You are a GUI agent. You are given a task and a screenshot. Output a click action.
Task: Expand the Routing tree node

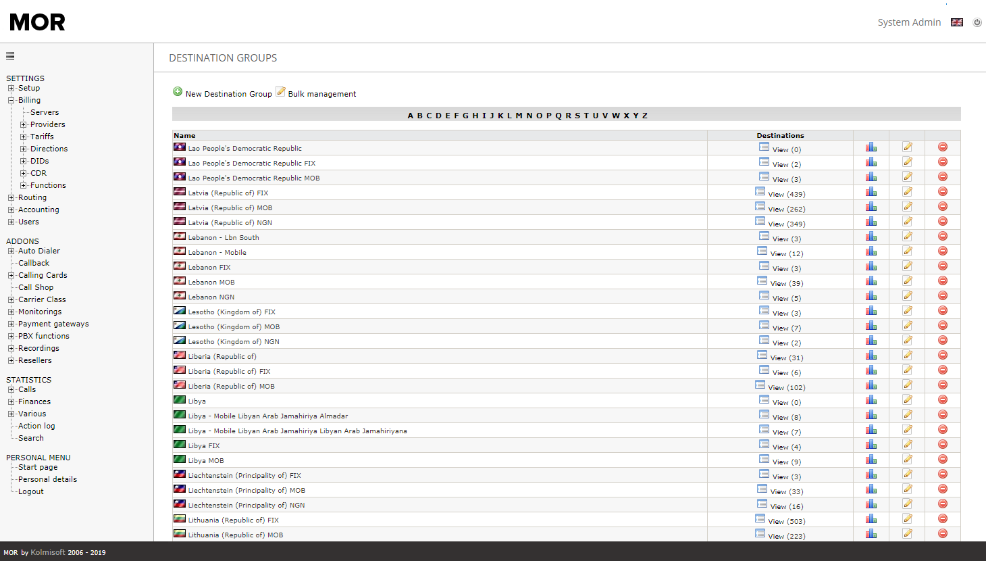(11, 197)
